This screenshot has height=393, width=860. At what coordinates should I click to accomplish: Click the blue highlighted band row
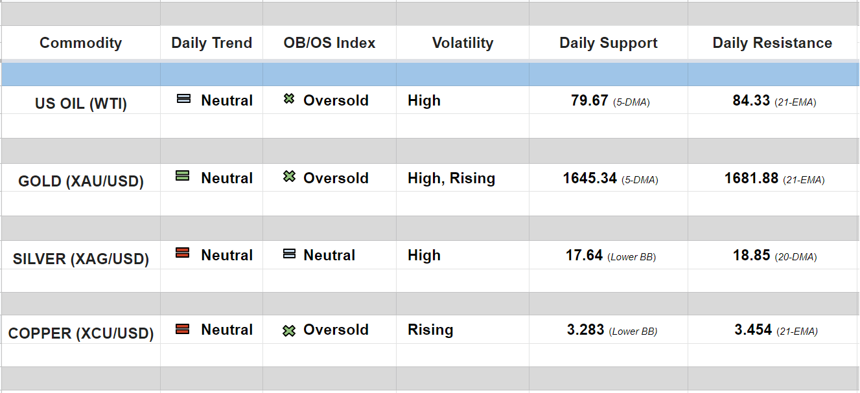[430, 74]
